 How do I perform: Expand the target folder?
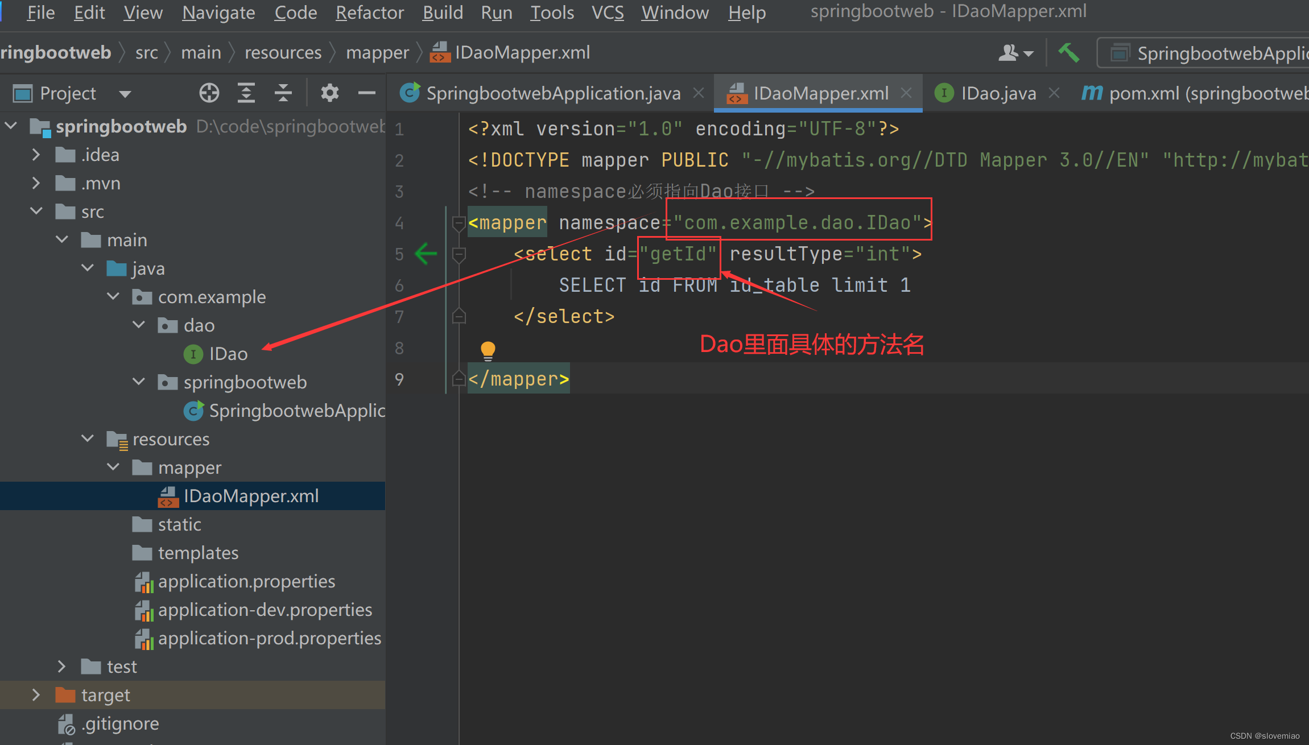pos(36,694)
